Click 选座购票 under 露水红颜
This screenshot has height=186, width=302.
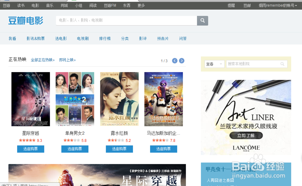click(x=119, y=149)
